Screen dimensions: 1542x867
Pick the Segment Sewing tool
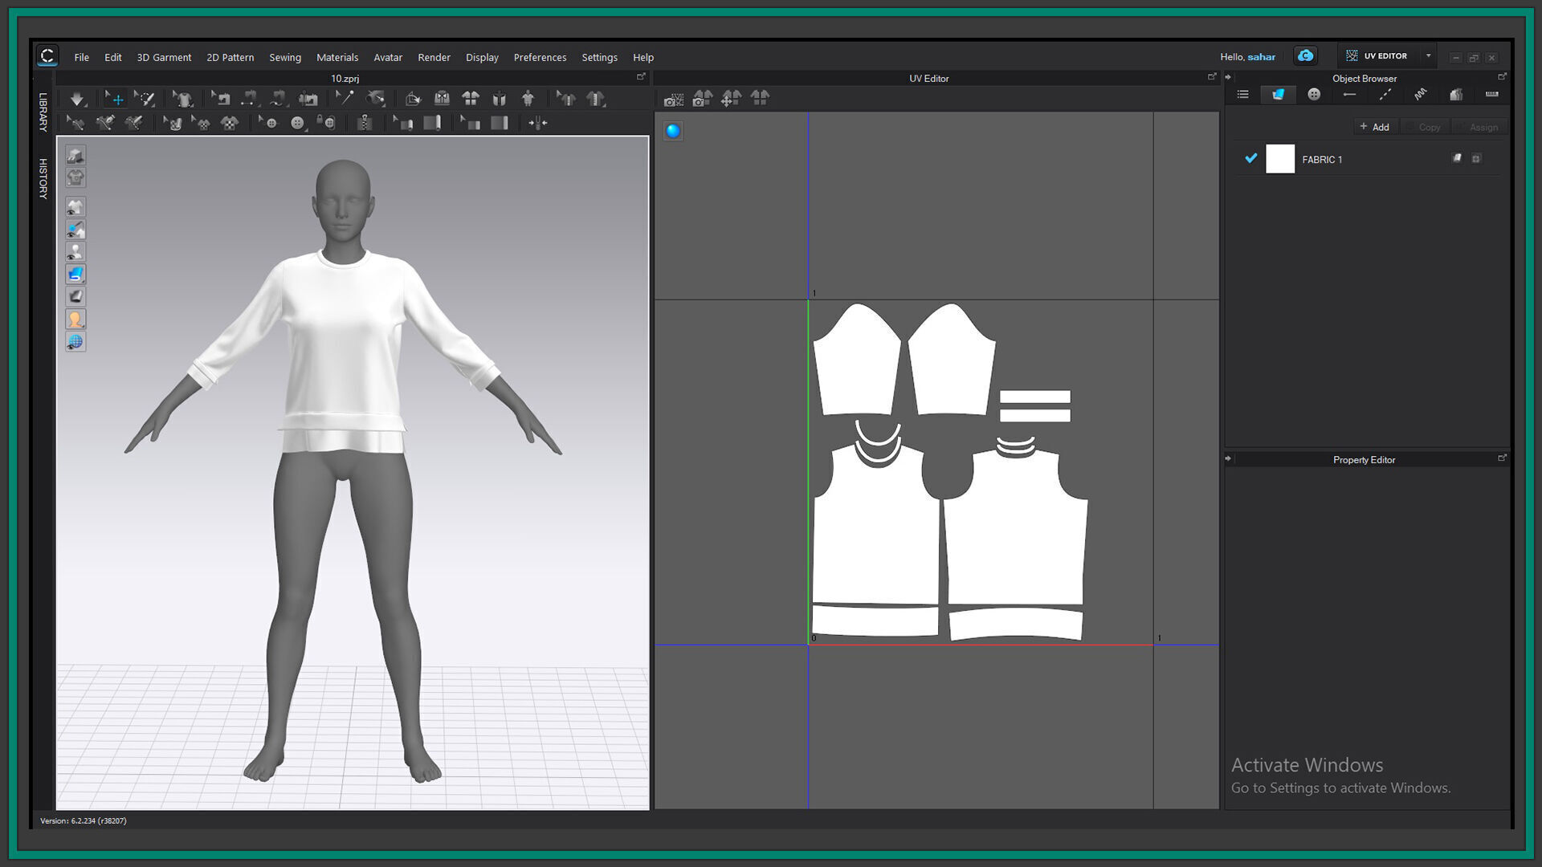click(x=250, y=99)
